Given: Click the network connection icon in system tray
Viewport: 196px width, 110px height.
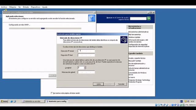Looking at the screenshot, I should coord(188,101).
